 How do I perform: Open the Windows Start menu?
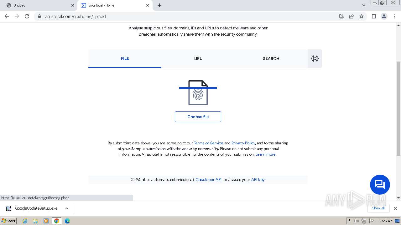8,221
